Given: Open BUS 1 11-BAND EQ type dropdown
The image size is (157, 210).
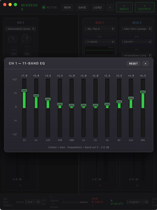Looking at the screenshot, I should [100, 42].
